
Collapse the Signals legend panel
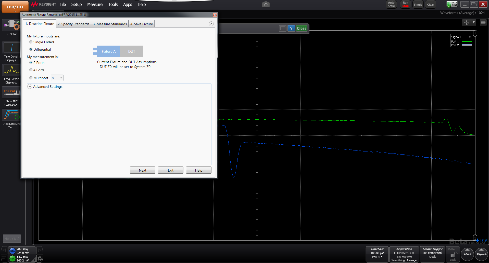coord(470,37)
